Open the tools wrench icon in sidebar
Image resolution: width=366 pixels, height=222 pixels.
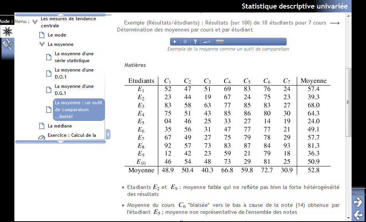[x=7, y=44]
